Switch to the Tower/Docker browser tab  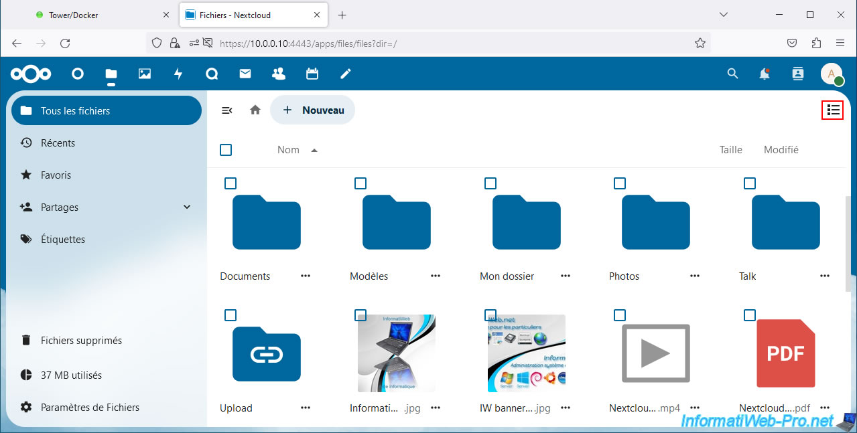coord(74,15)
